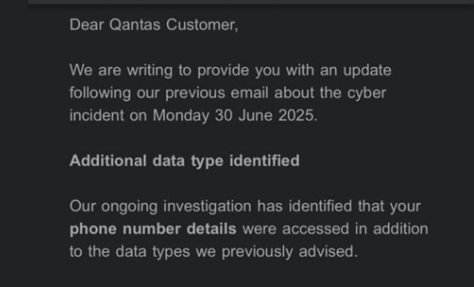The height and width of the screenshot is (287, 474).
Task: Click the "Dear Qantas Customer" greeting line
Action: pos(154,25)
